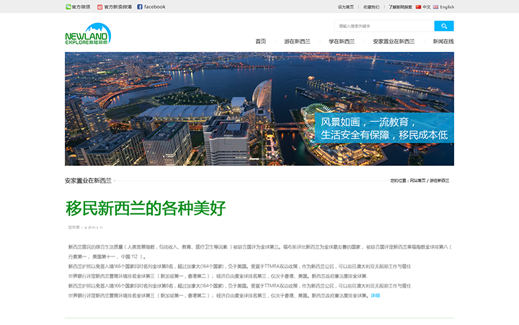Click the city night banner image
Viewport: 519px width, 325px height.
pyautogui.click(x=259, y=109)
